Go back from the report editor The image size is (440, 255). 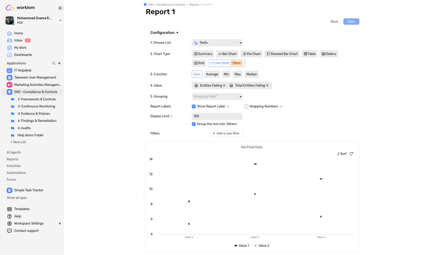[x=334, y=21]
